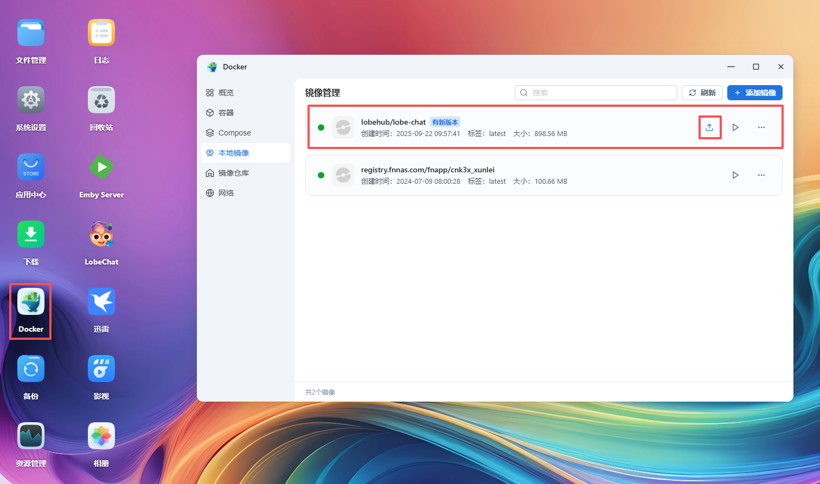Click the 刷新 refresh button
The height and width of the screenshot is (484, 820).
(702, 93)
